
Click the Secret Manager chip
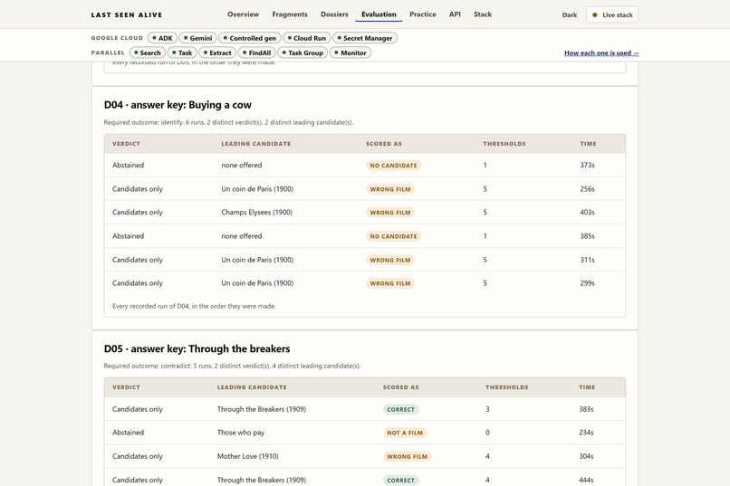click(365, 38)
